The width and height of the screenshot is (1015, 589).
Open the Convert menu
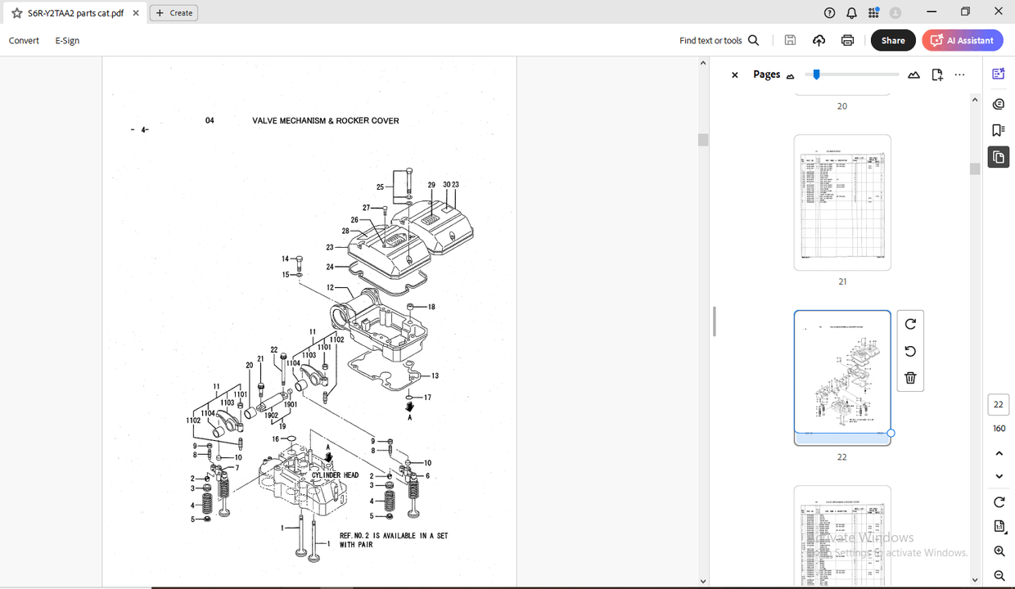point(24,40)
